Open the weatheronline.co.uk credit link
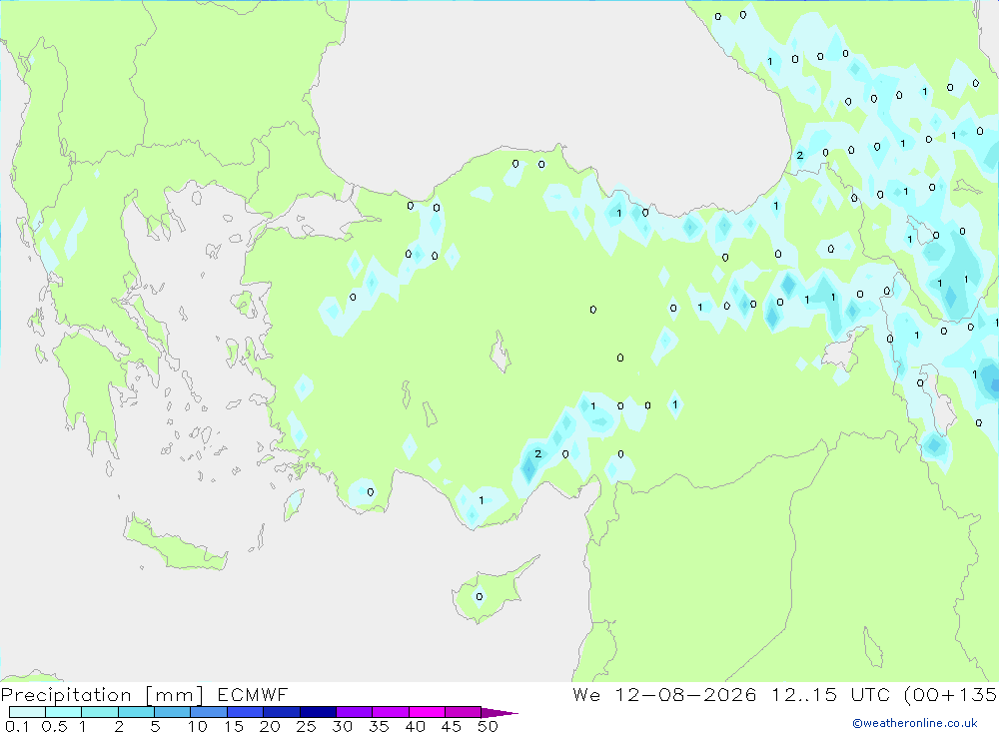 (x=915, y=723)
